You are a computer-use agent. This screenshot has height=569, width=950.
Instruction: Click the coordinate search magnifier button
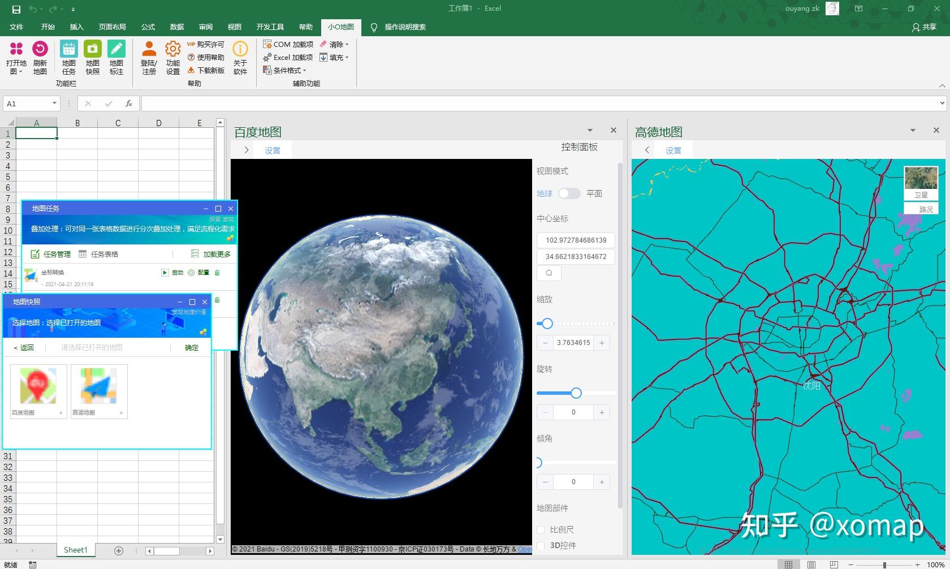(549, 273)
